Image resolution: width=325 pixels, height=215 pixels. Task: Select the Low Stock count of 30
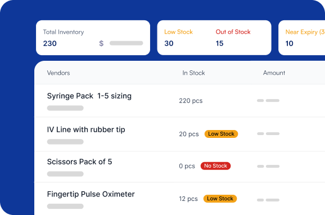coord(169,43)
